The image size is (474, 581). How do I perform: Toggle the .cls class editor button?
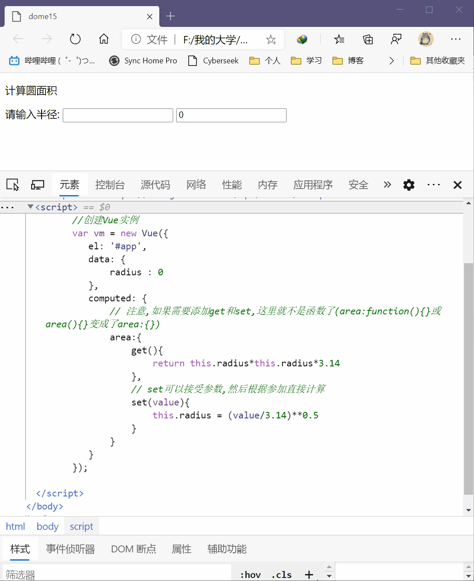(x=281, y=575)
